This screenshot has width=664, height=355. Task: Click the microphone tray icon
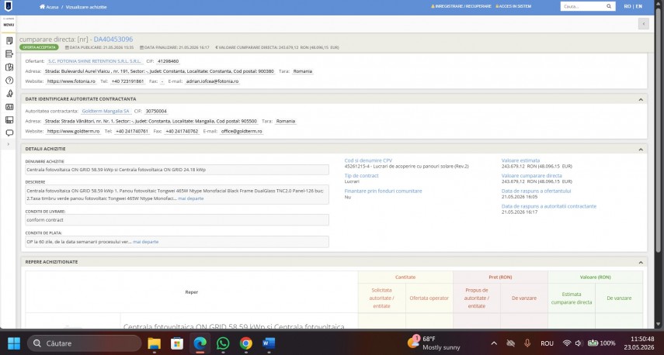pyautogui.click(x=527, y=343)
